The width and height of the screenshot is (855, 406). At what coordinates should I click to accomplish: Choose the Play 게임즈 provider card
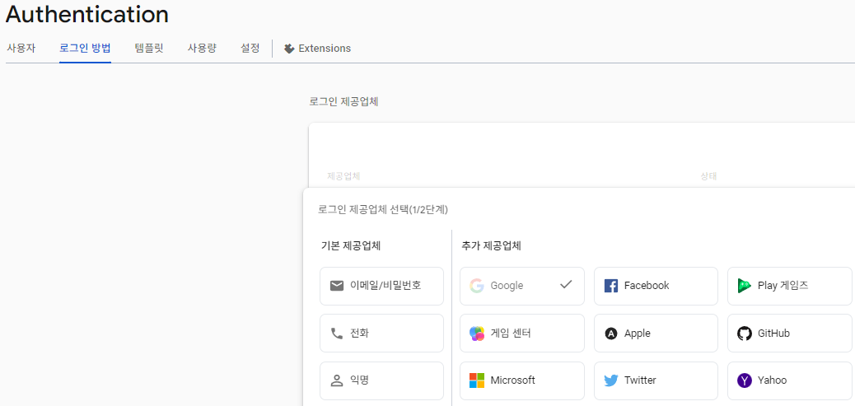pyautogui.click(x=790, y=286)
